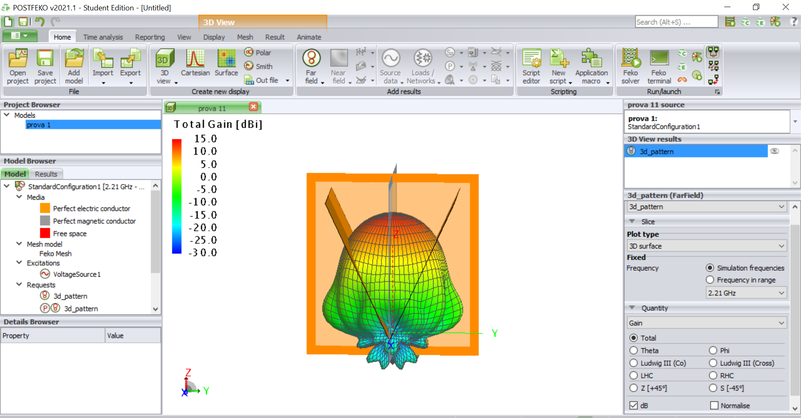
Task: Select Simulation frequencies option
Action: click(x=710, y=268)
